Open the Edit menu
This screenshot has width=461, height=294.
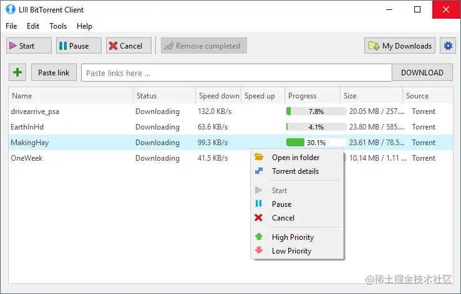point(33,26)
